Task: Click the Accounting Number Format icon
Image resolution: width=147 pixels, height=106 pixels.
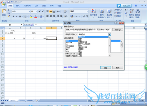Action: (72, 16)
